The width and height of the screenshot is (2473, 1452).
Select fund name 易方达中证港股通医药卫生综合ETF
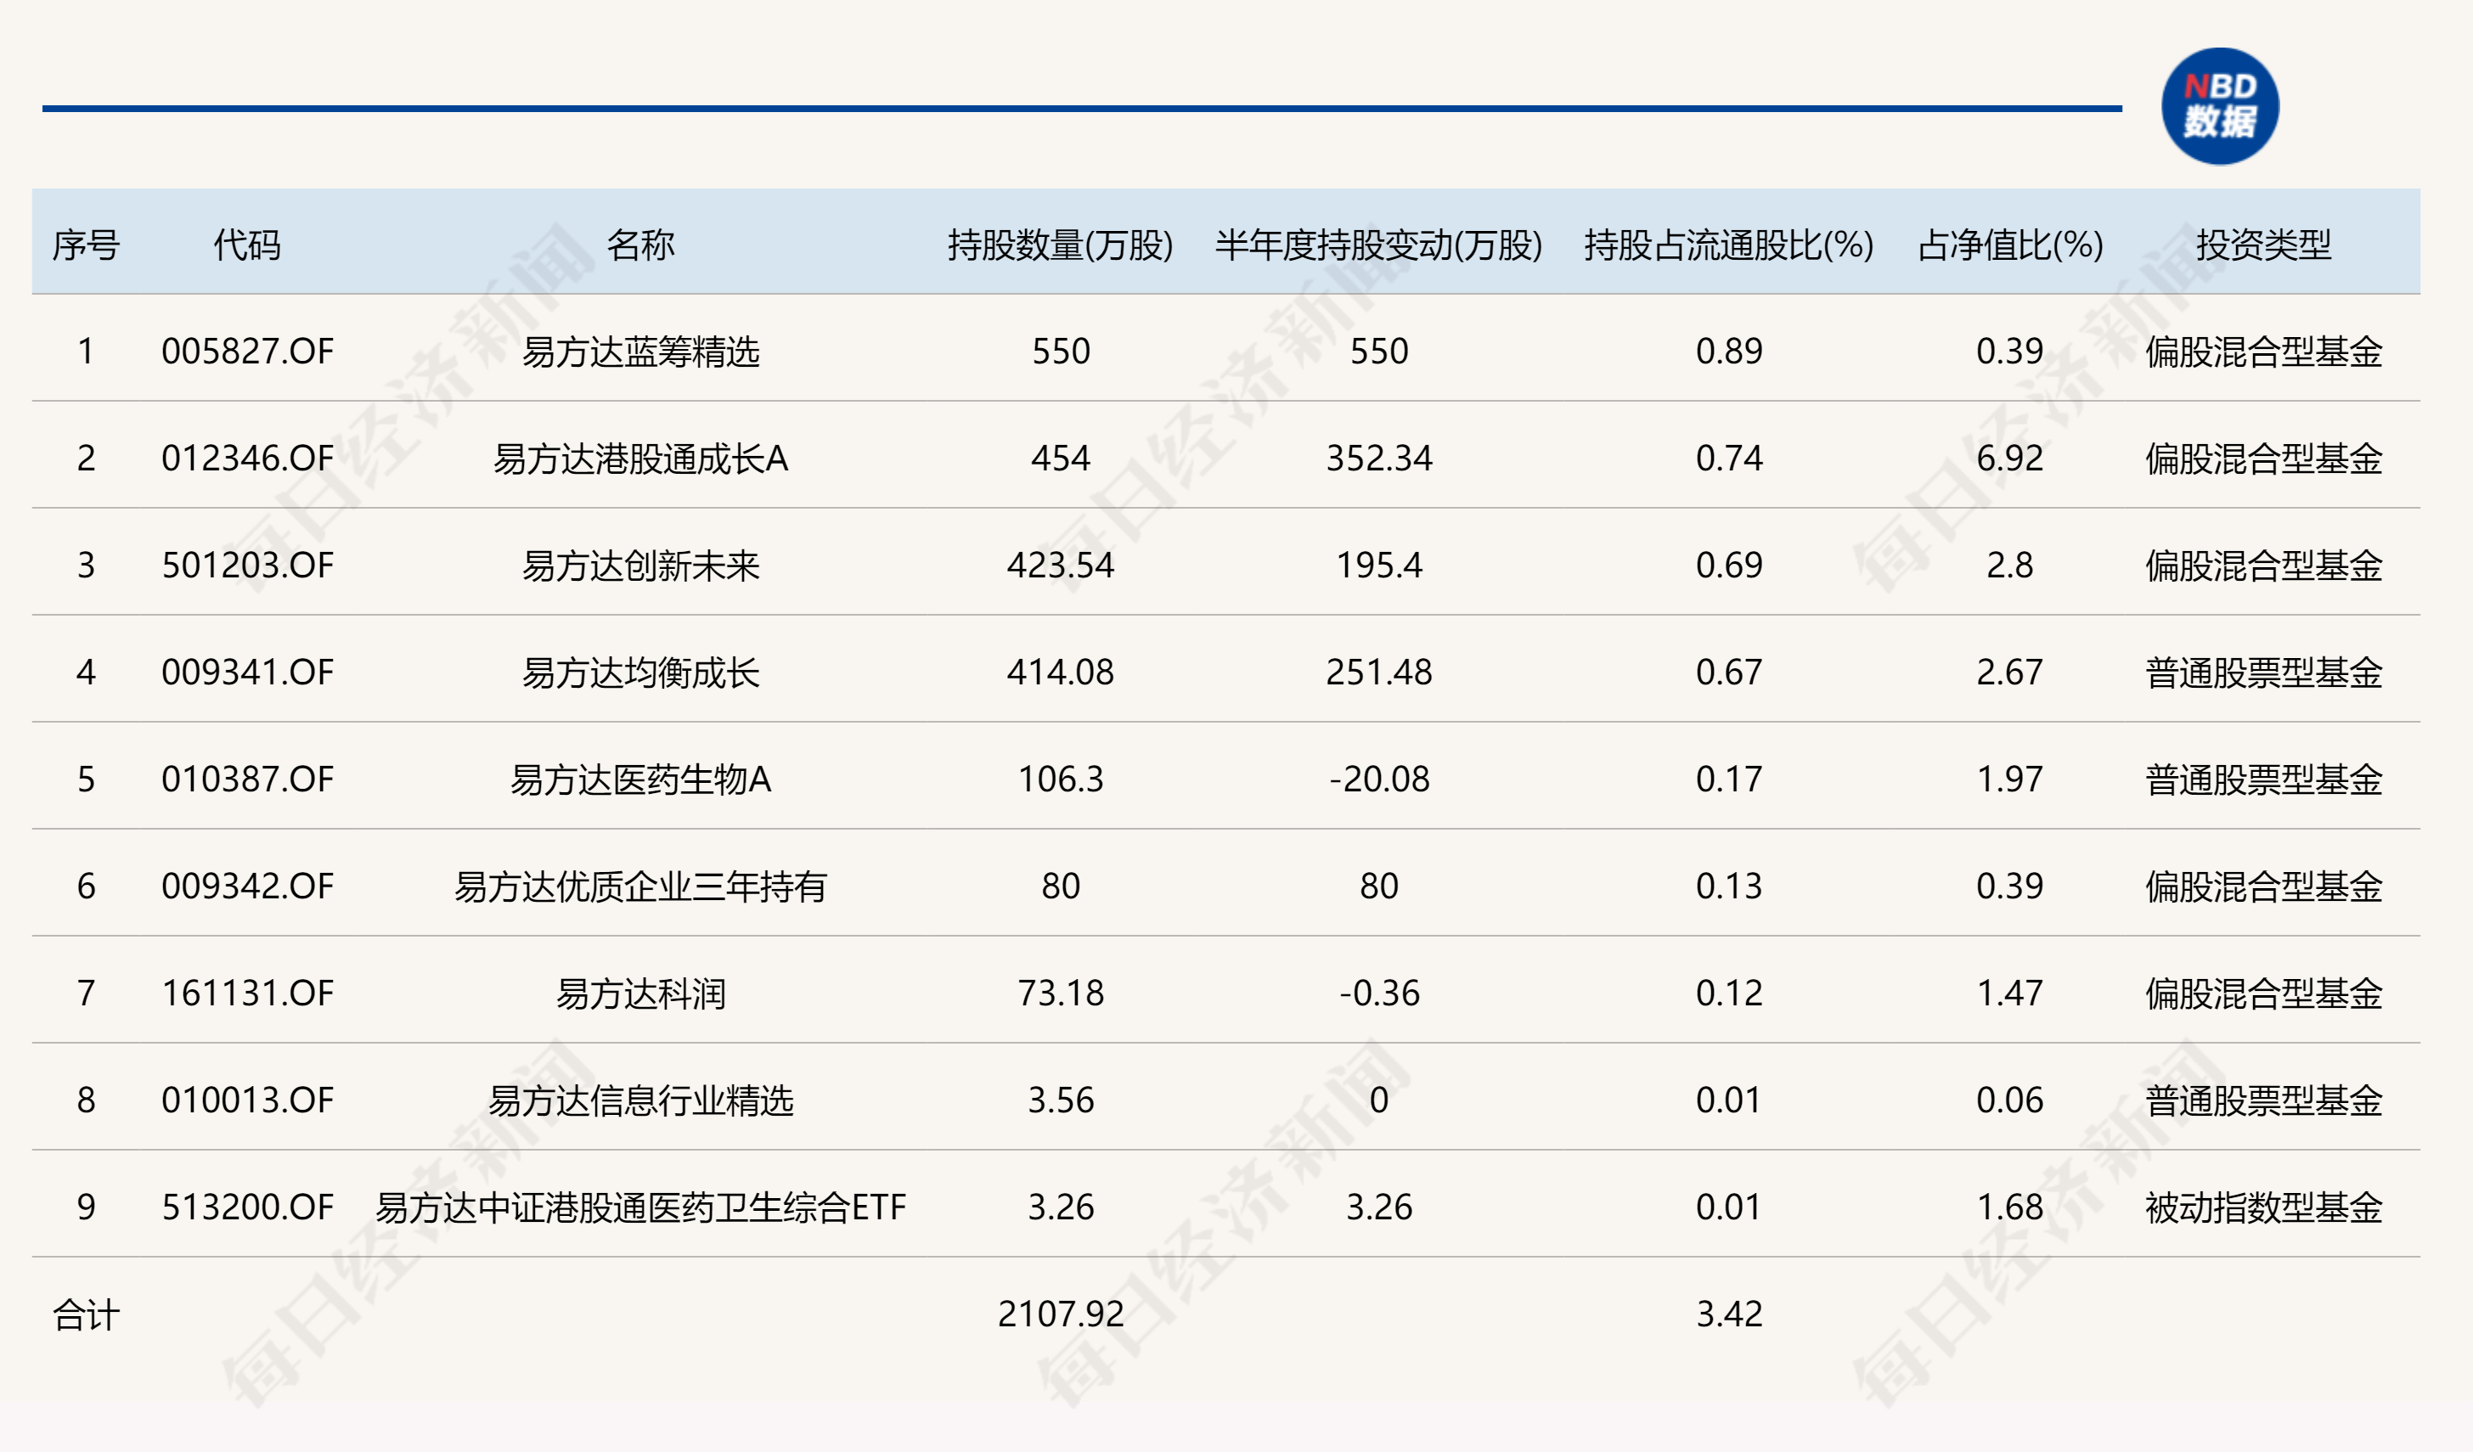(x=641, y=1207)
